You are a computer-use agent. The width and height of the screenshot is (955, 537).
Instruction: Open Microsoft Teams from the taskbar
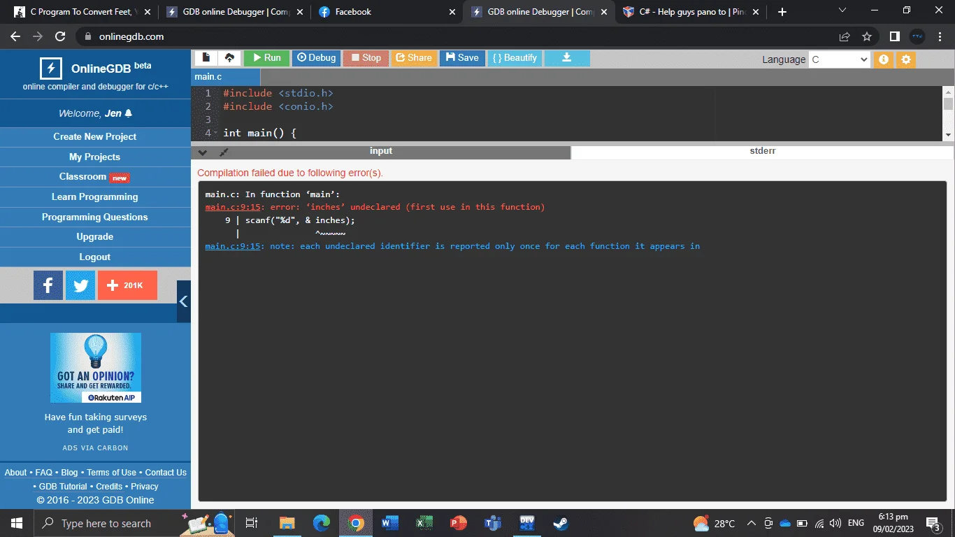(x=493, y=523)
